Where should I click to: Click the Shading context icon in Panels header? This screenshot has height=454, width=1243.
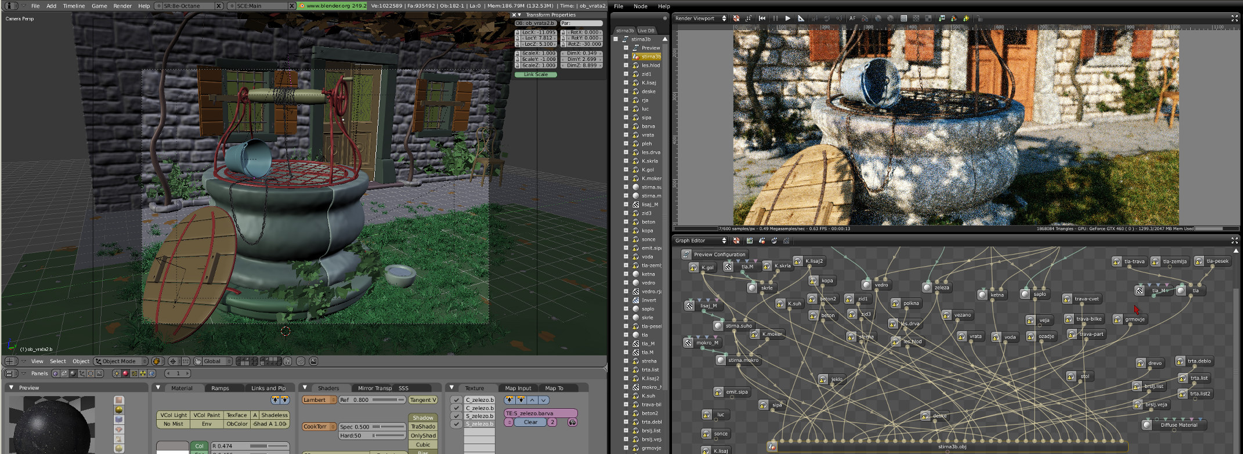(x=73, y=373)
